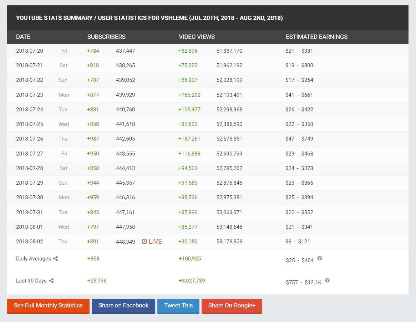The width and height of the screenshot is (416, 322).
Task: Click the DATE column header
Action: (23, 37)
